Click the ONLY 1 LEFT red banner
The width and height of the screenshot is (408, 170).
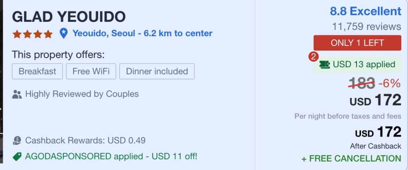click(x=357, y=43)
